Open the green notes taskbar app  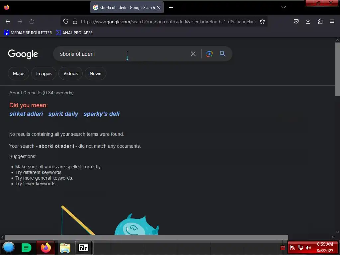(27, 248)
